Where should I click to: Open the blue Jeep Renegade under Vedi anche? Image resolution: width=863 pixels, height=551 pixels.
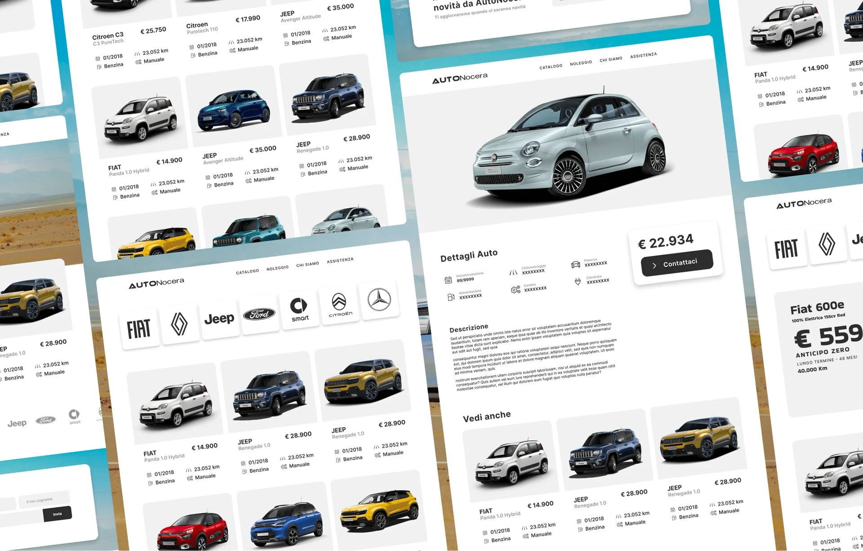(x=605, y=450)
